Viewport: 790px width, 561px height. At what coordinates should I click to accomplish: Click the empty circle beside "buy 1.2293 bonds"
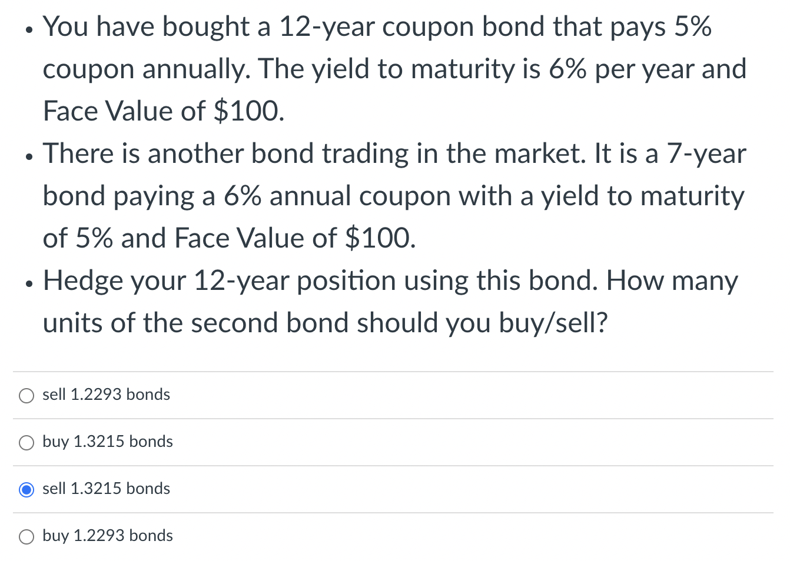(26, 536)
